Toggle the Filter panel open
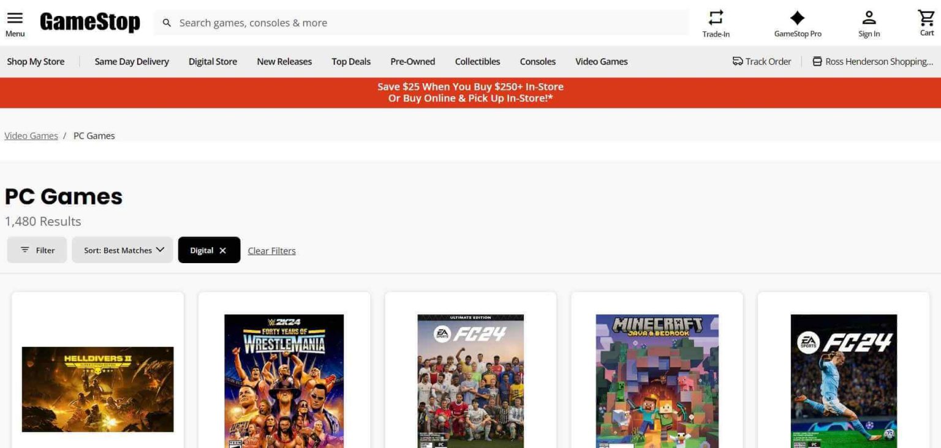Viewport: 941px width, 448px height. click(x=37, y=250)
